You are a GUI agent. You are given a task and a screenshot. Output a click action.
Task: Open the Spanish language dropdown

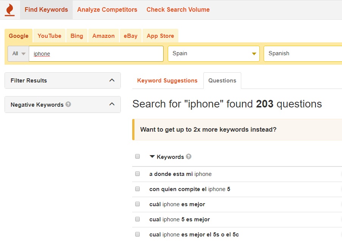(x=303, y=54)
